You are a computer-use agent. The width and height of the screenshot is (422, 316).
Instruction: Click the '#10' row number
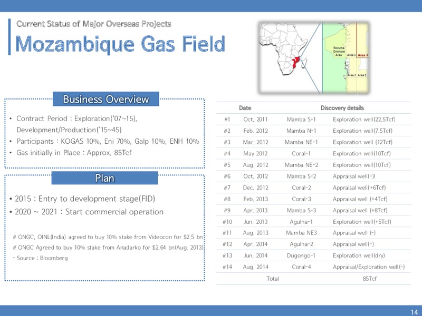point(227,222)
